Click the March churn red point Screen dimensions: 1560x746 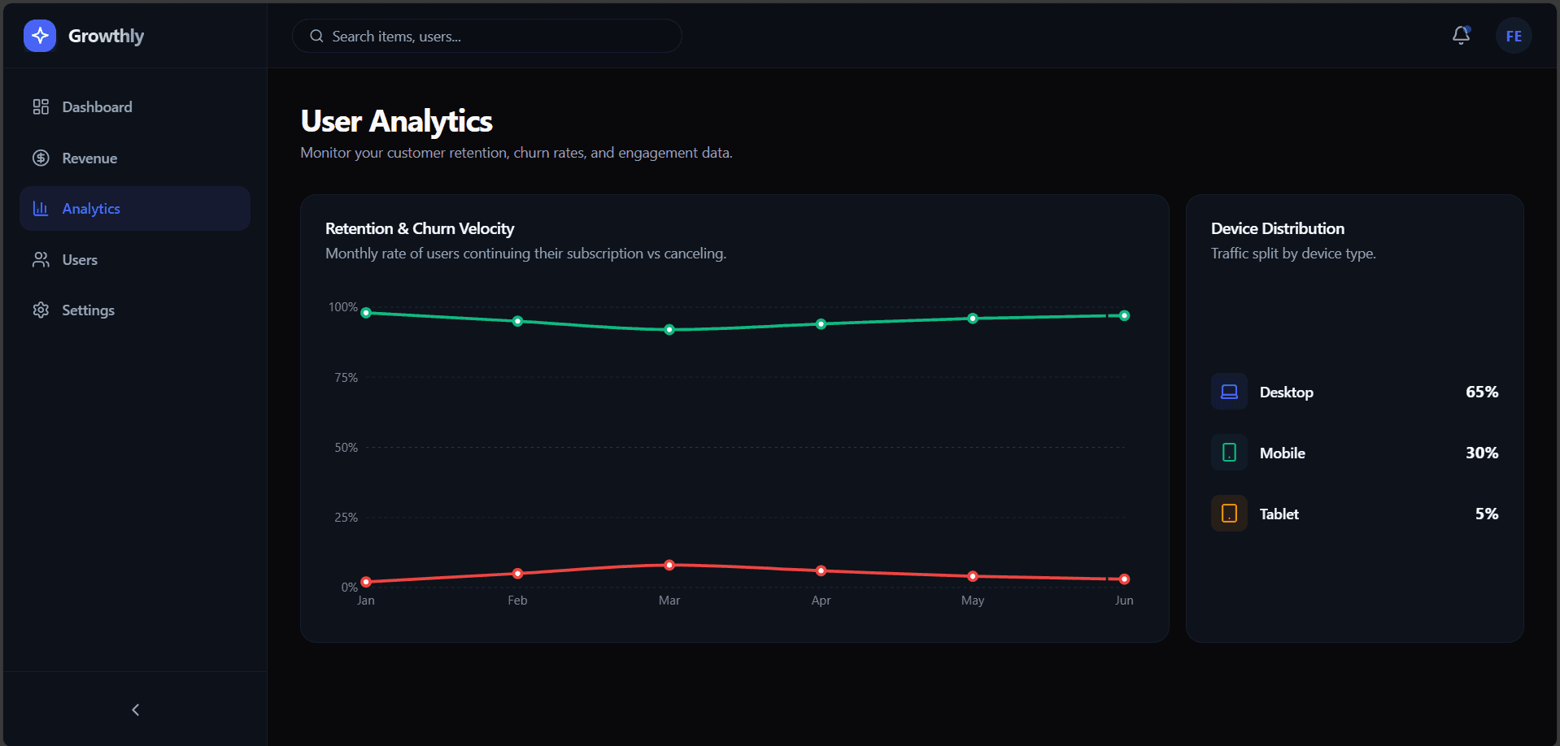pyautogui.click(x=669, y=565)
